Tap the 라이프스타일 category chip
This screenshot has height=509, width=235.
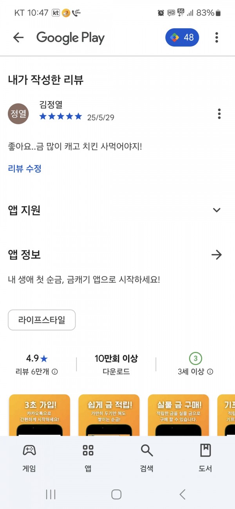(42, 320)
